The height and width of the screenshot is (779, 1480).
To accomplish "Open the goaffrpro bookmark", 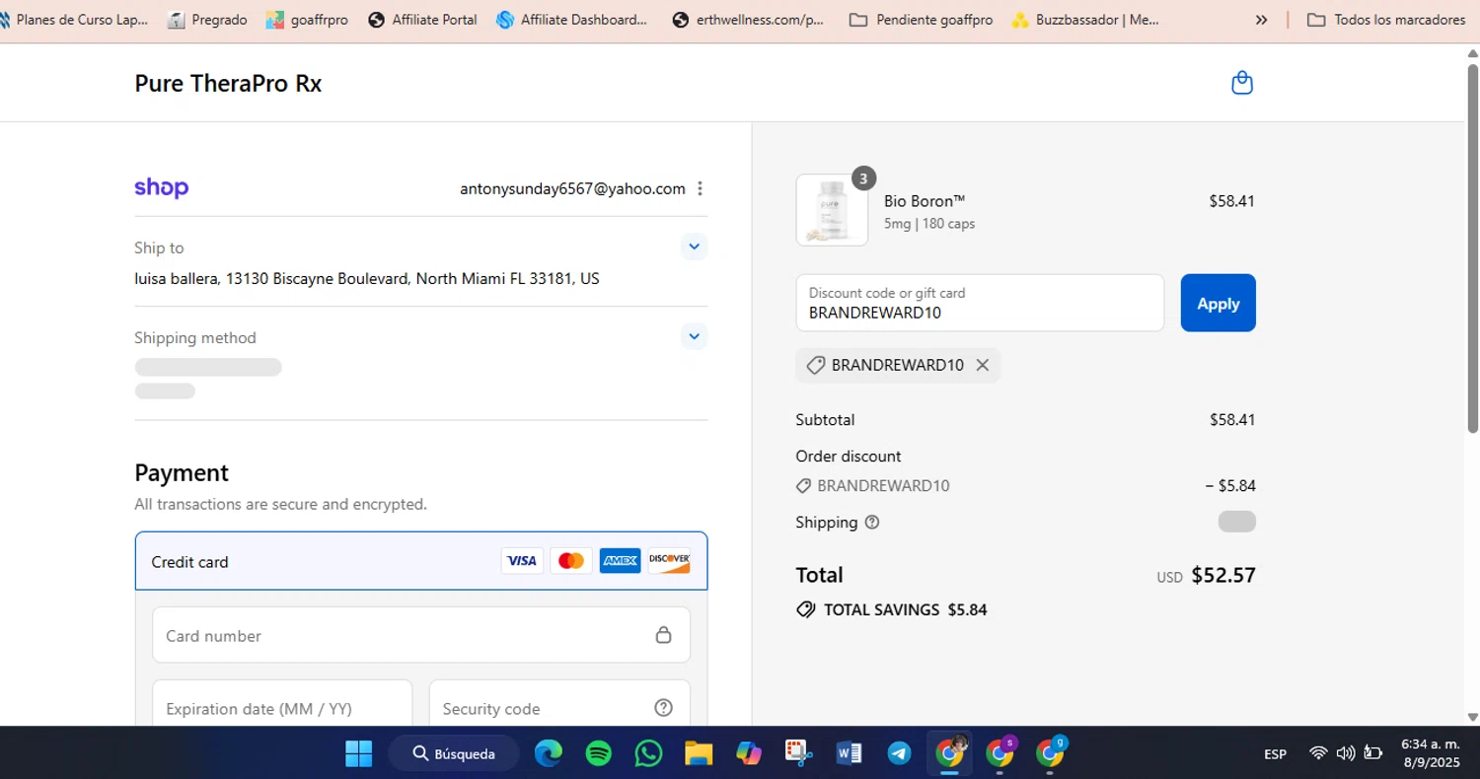I will click(x=307, y=20).
